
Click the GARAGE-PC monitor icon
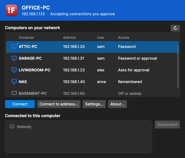click(14, 58)
